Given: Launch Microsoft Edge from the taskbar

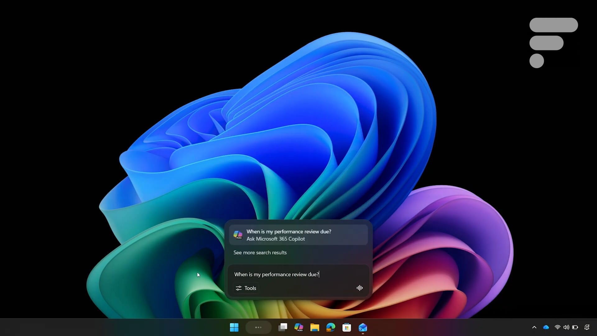Looking at the screenshot, I should pyautogui.click(x=331, y=327).
